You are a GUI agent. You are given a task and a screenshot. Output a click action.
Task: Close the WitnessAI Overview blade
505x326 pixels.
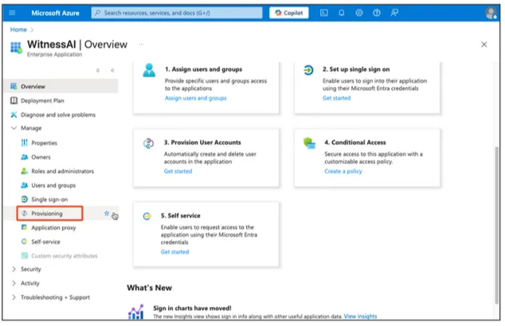(x=483, y=45)
